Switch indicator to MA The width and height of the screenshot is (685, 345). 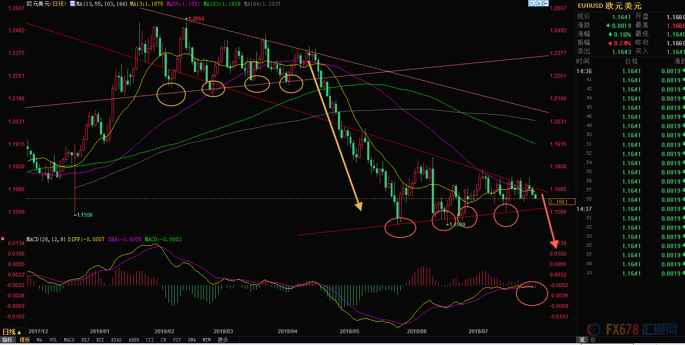click(x=40, y=340)
